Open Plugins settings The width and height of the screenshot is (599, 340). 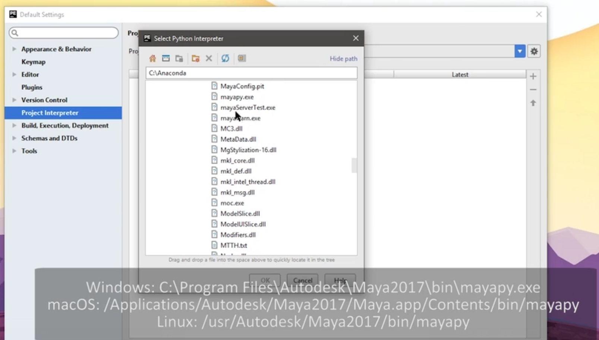point(32,87)
